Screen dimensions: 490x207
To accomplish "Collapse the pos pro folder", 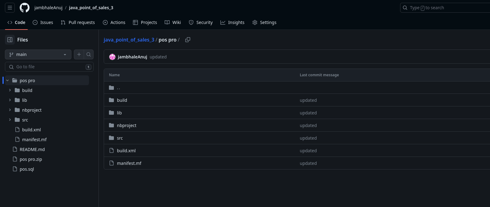I will pos(7,81).
